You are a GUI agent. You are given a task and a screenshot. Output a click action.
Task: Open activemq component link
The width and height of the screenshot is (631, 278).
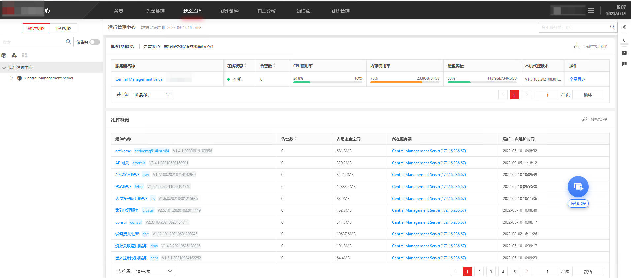(123, 151)
